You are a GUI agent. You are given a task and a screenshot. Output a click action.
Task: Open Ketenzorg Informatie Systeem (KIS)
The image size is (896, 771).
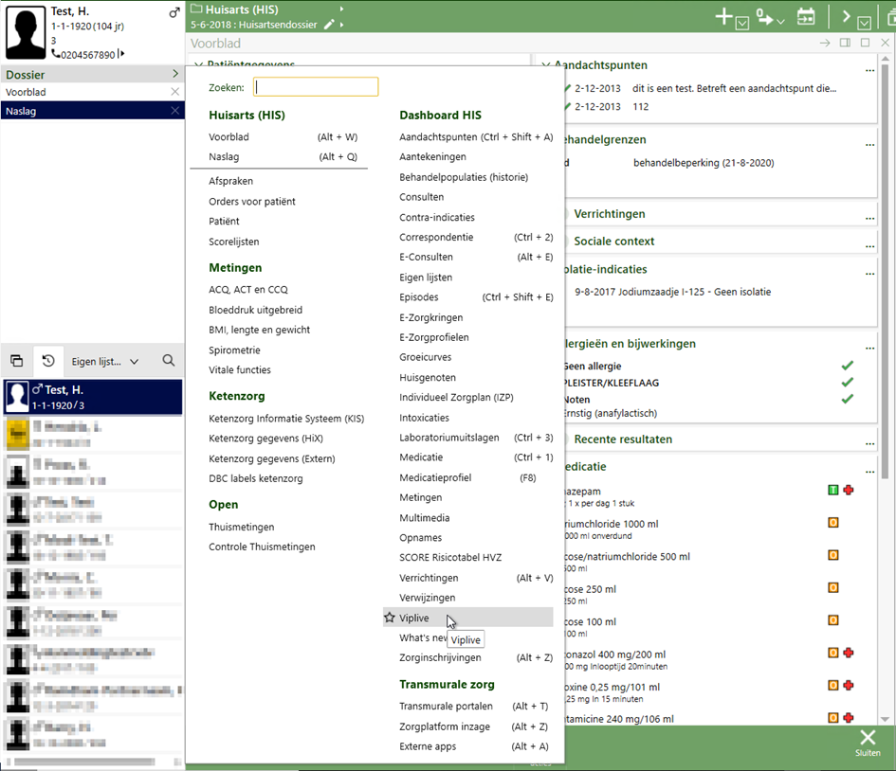point(286,419)
